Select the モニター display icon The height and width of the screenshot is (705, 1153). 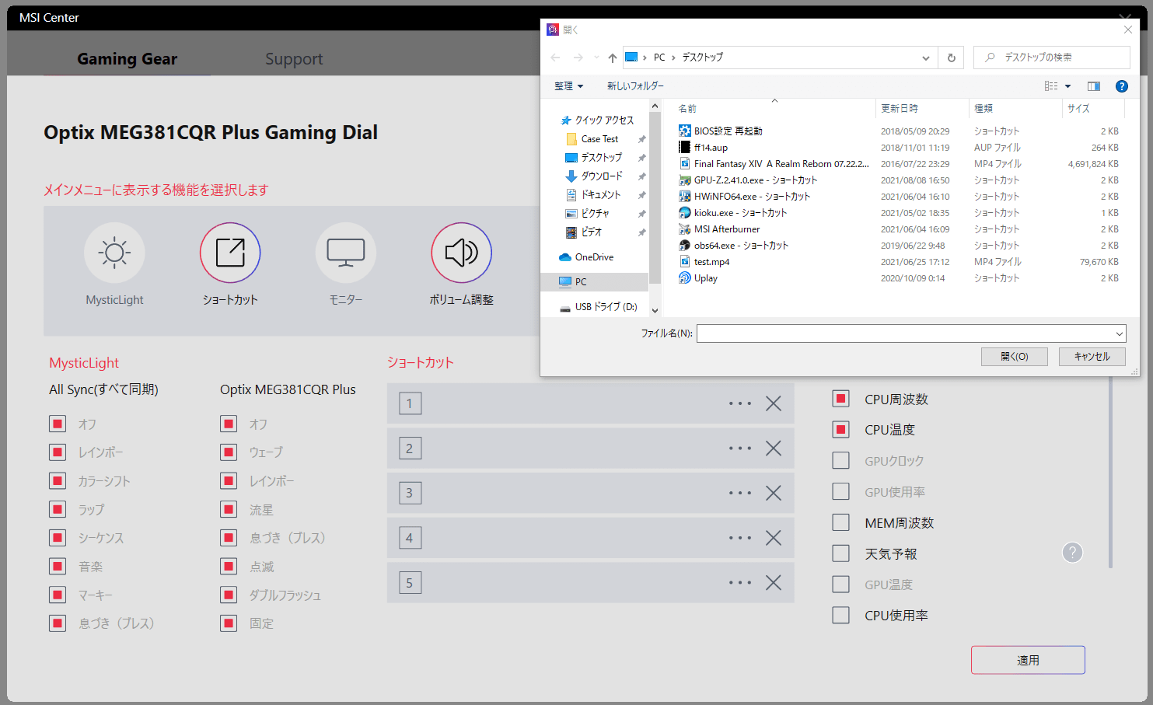click(x=346, y=253)
